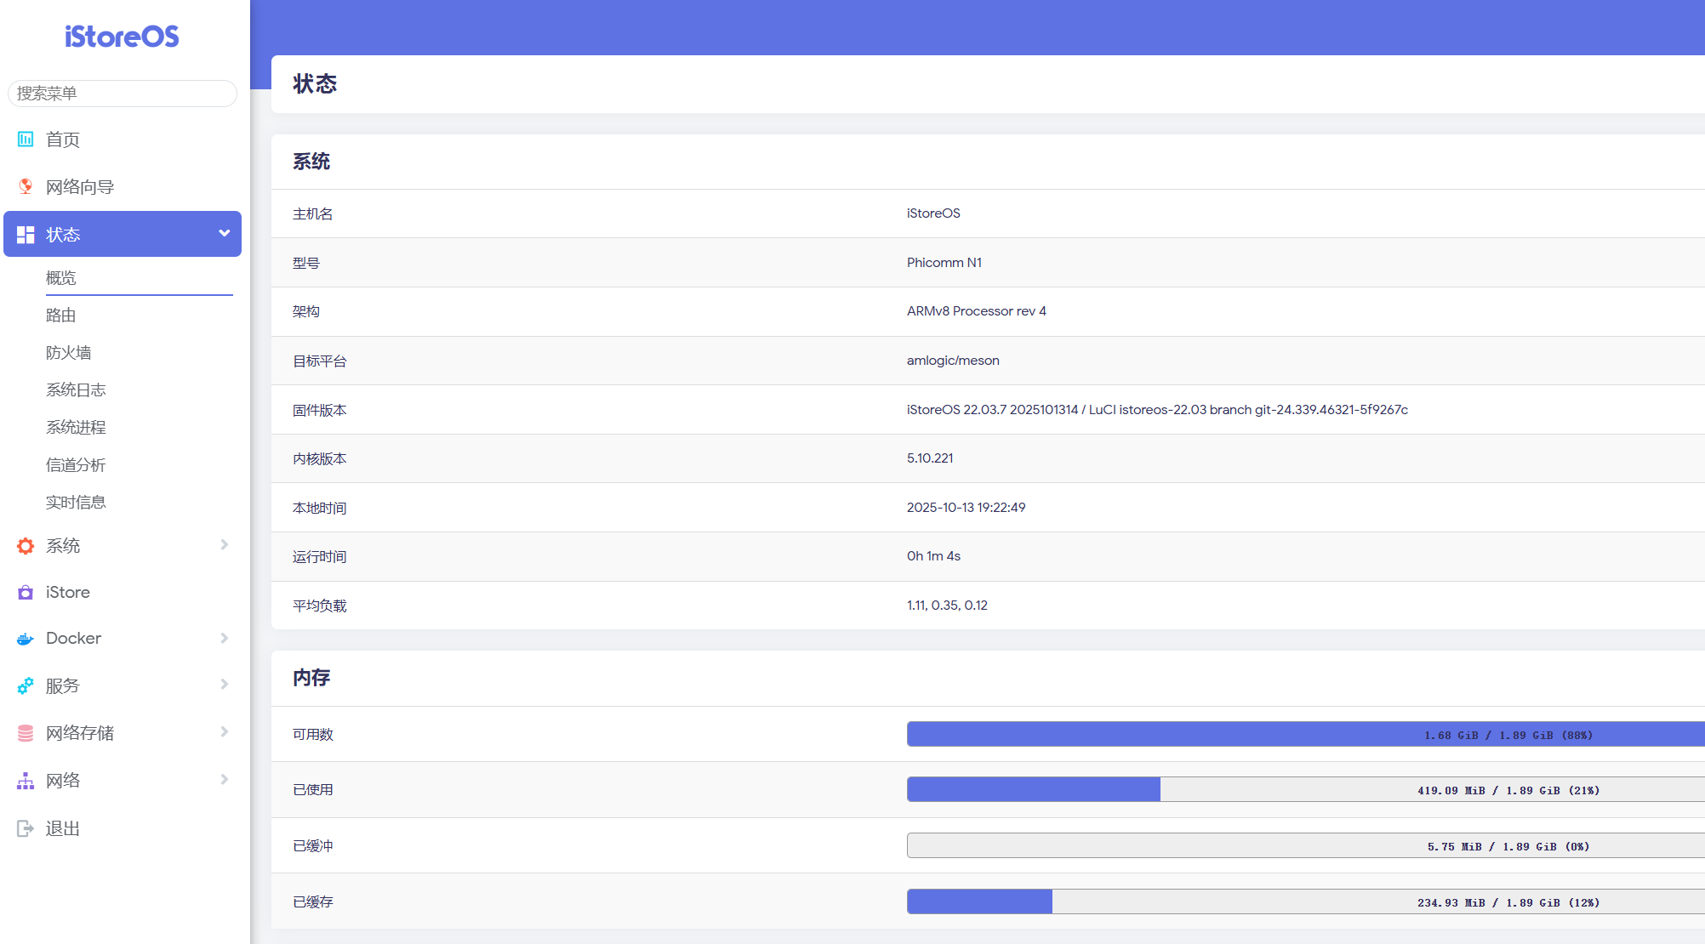1705x944 pixels.
Task: Click the network topology icon
Action: [x=26, y=781]
